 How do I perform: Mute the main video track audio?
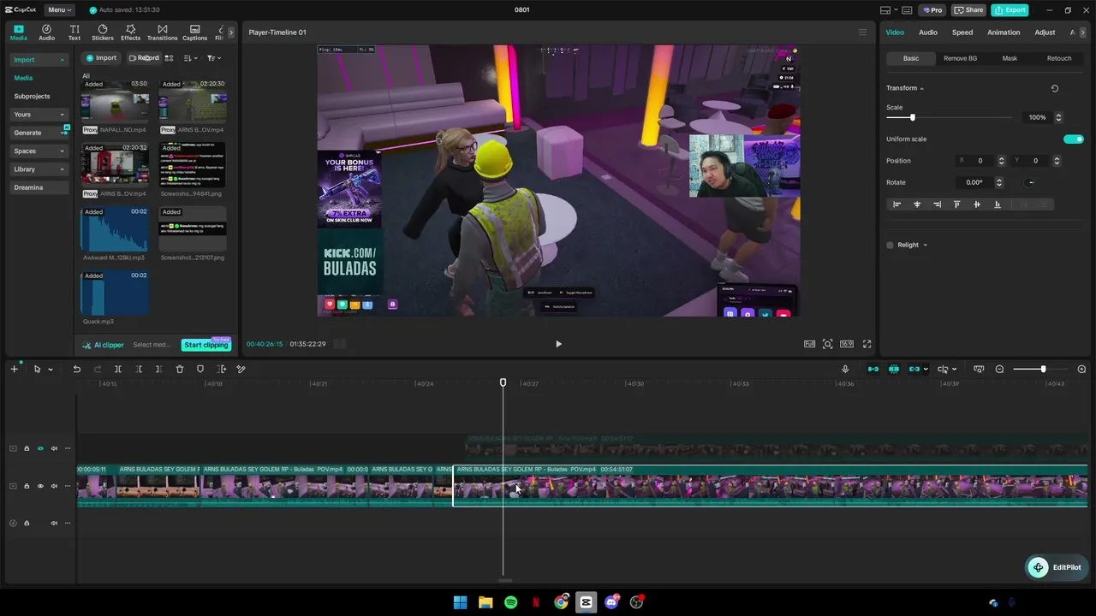coord(54,486)
